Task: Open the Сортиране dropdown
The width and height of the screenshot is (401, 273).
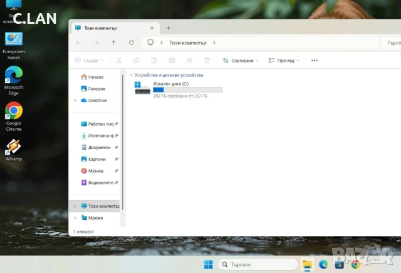Action: click(239, 61)
